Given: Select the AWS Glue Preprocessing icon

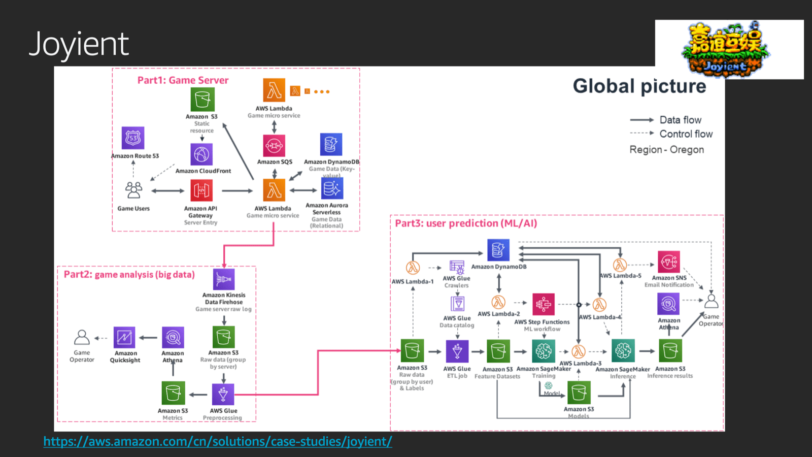Looking at the screenshot, I should click(223, 395).
